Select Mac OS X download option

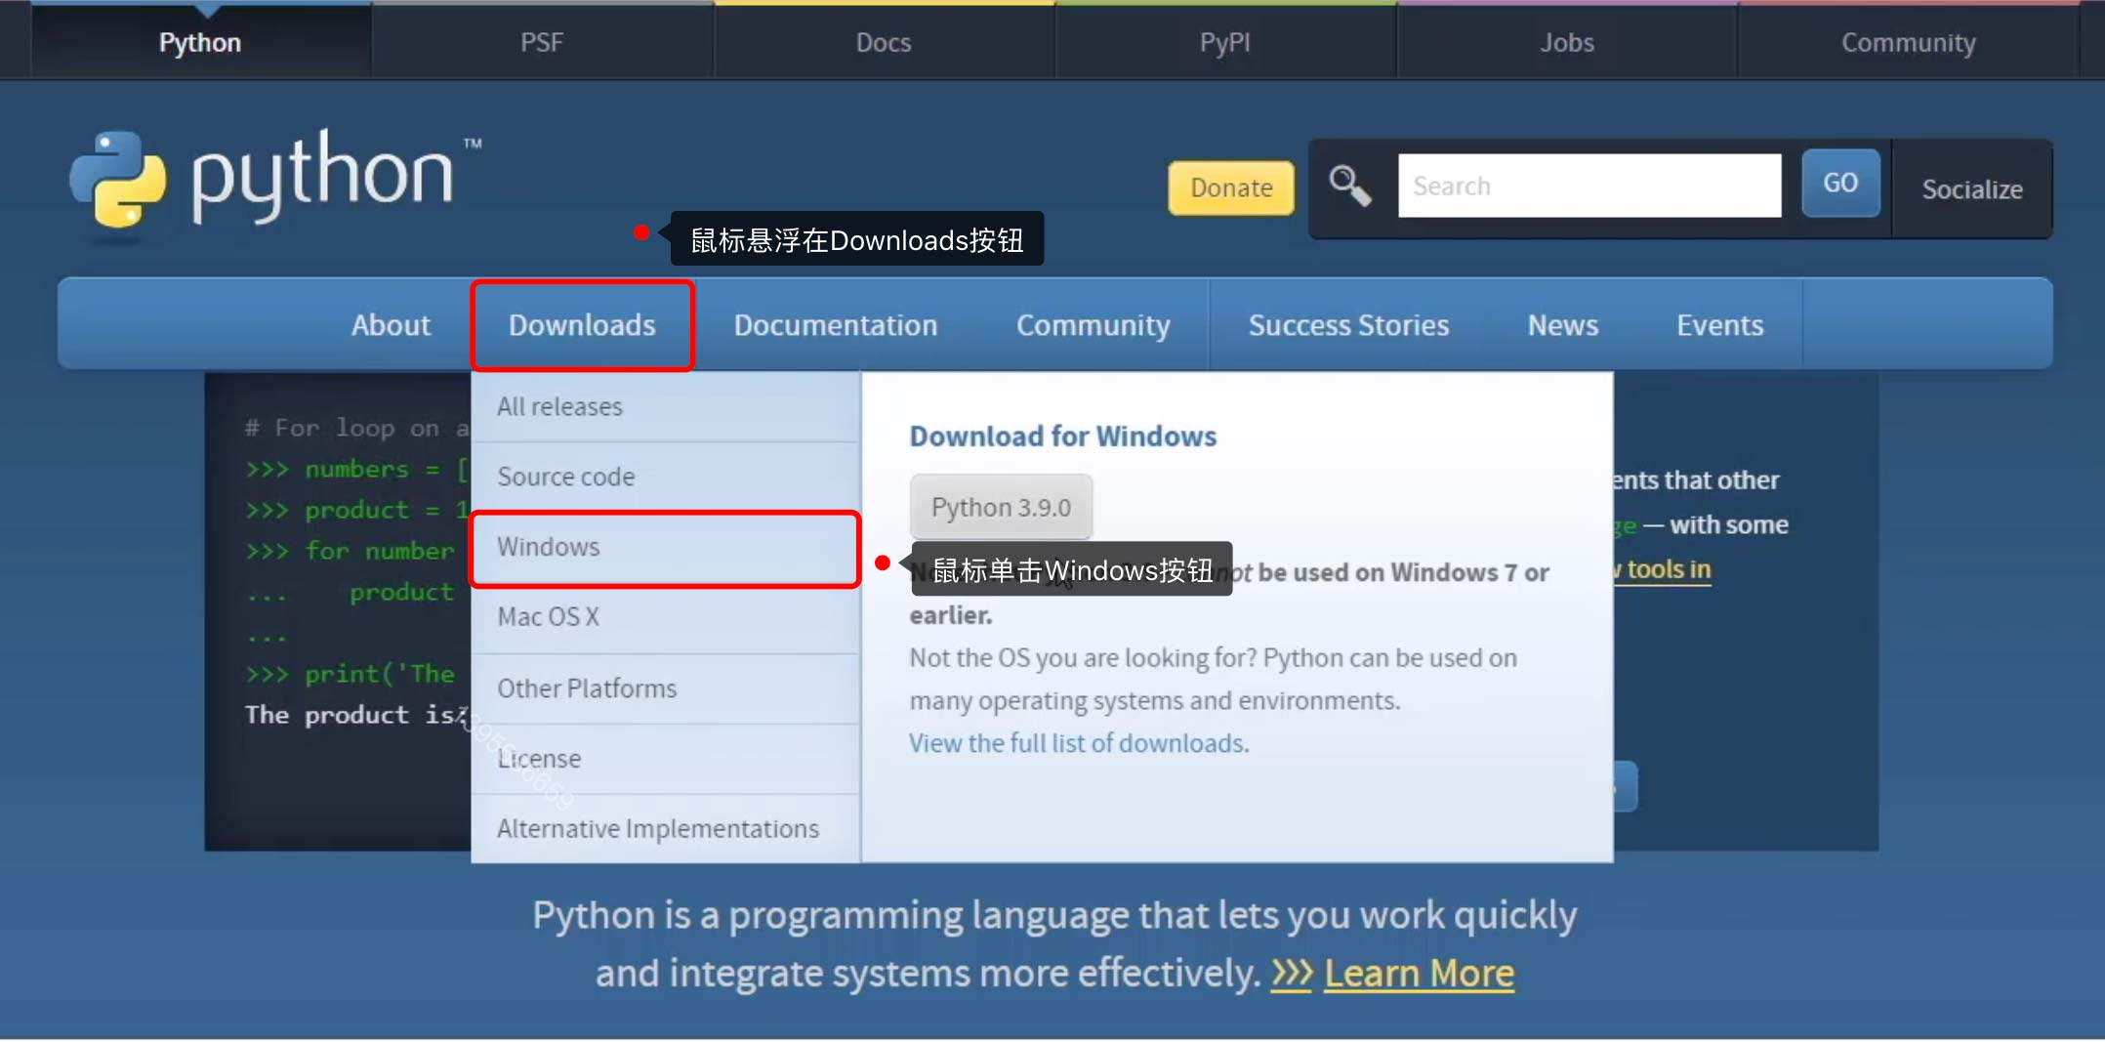coord(547,616)
